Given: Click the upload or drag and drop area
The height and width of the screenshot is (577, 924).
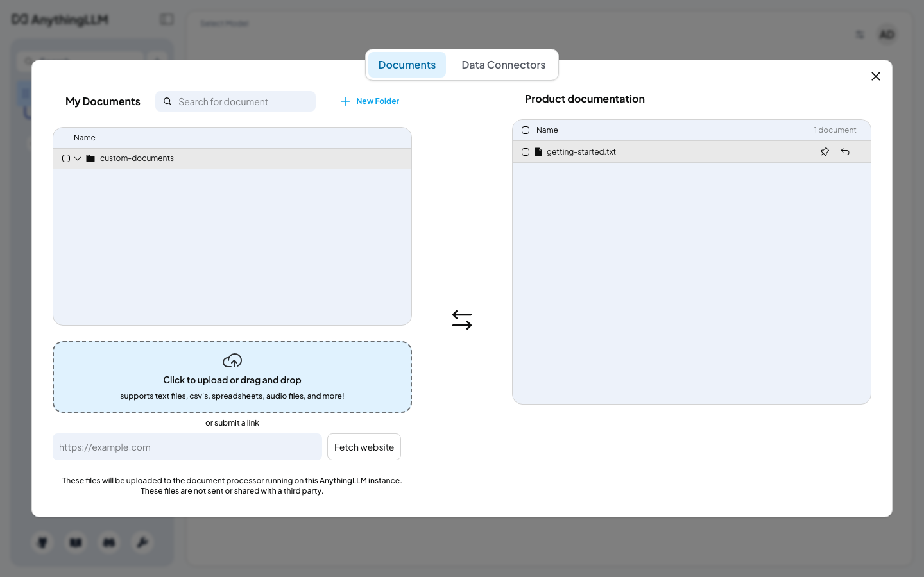Looking at the screenshot, I should coord(232,377).
